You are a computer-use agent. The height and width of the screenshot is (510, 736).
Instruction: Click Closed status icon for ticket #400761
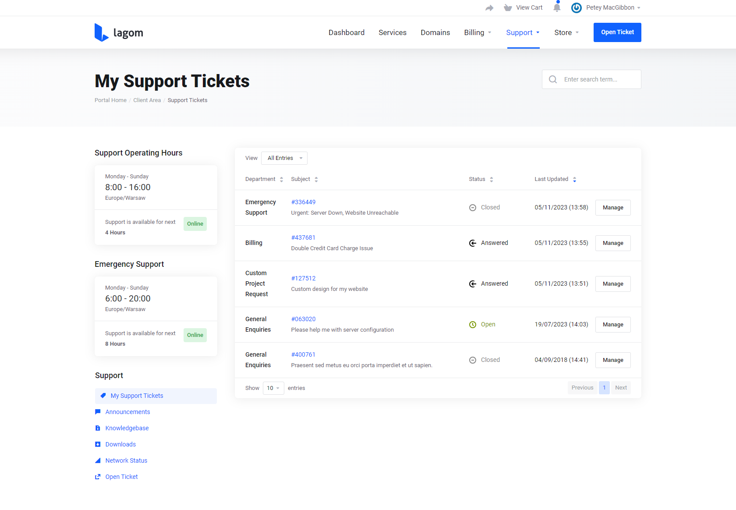[473, 360]
